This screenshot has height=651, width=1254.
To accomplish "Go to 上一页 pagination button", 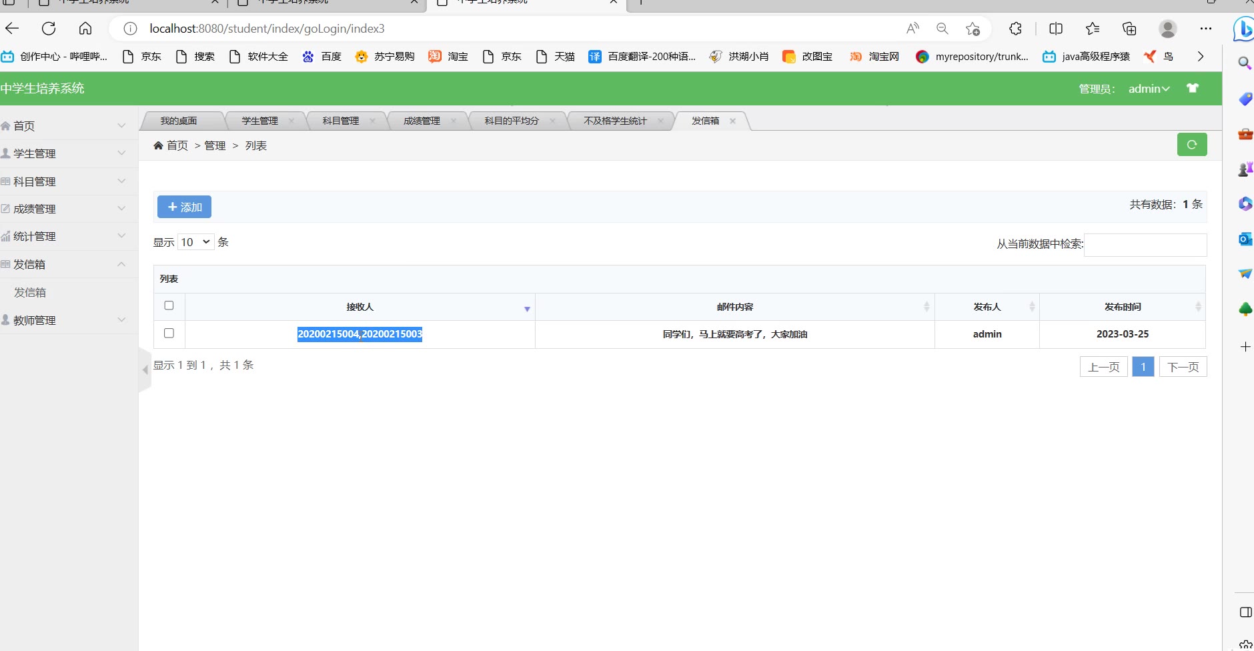I will 1104,367.
